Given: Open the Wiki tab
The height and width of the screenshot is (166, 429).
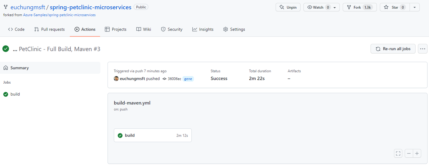Looking at the screenshot, I should [x=144, y=29].
